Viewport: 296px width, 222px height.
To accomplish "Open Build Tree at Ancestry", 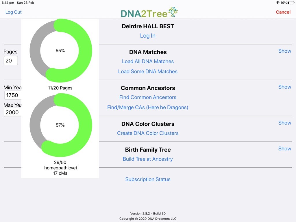I will 148,159.
